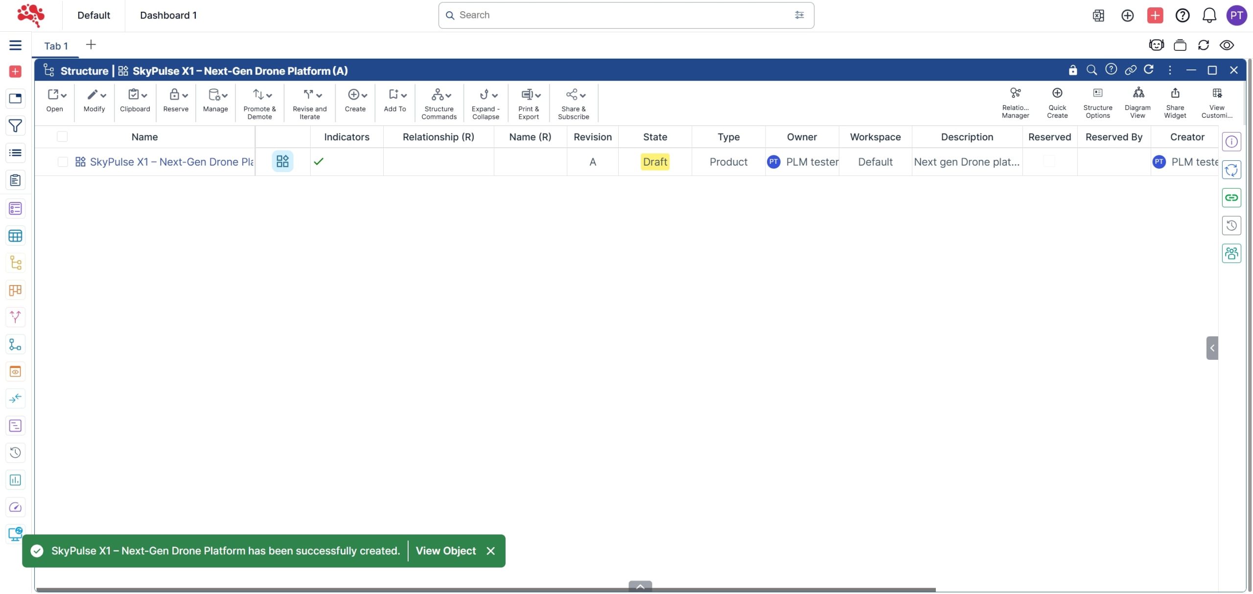The height and width of the screenshot is (594, 1253).
Task: Open the Dashboard 1 menu item
Action: coord(168,16)
